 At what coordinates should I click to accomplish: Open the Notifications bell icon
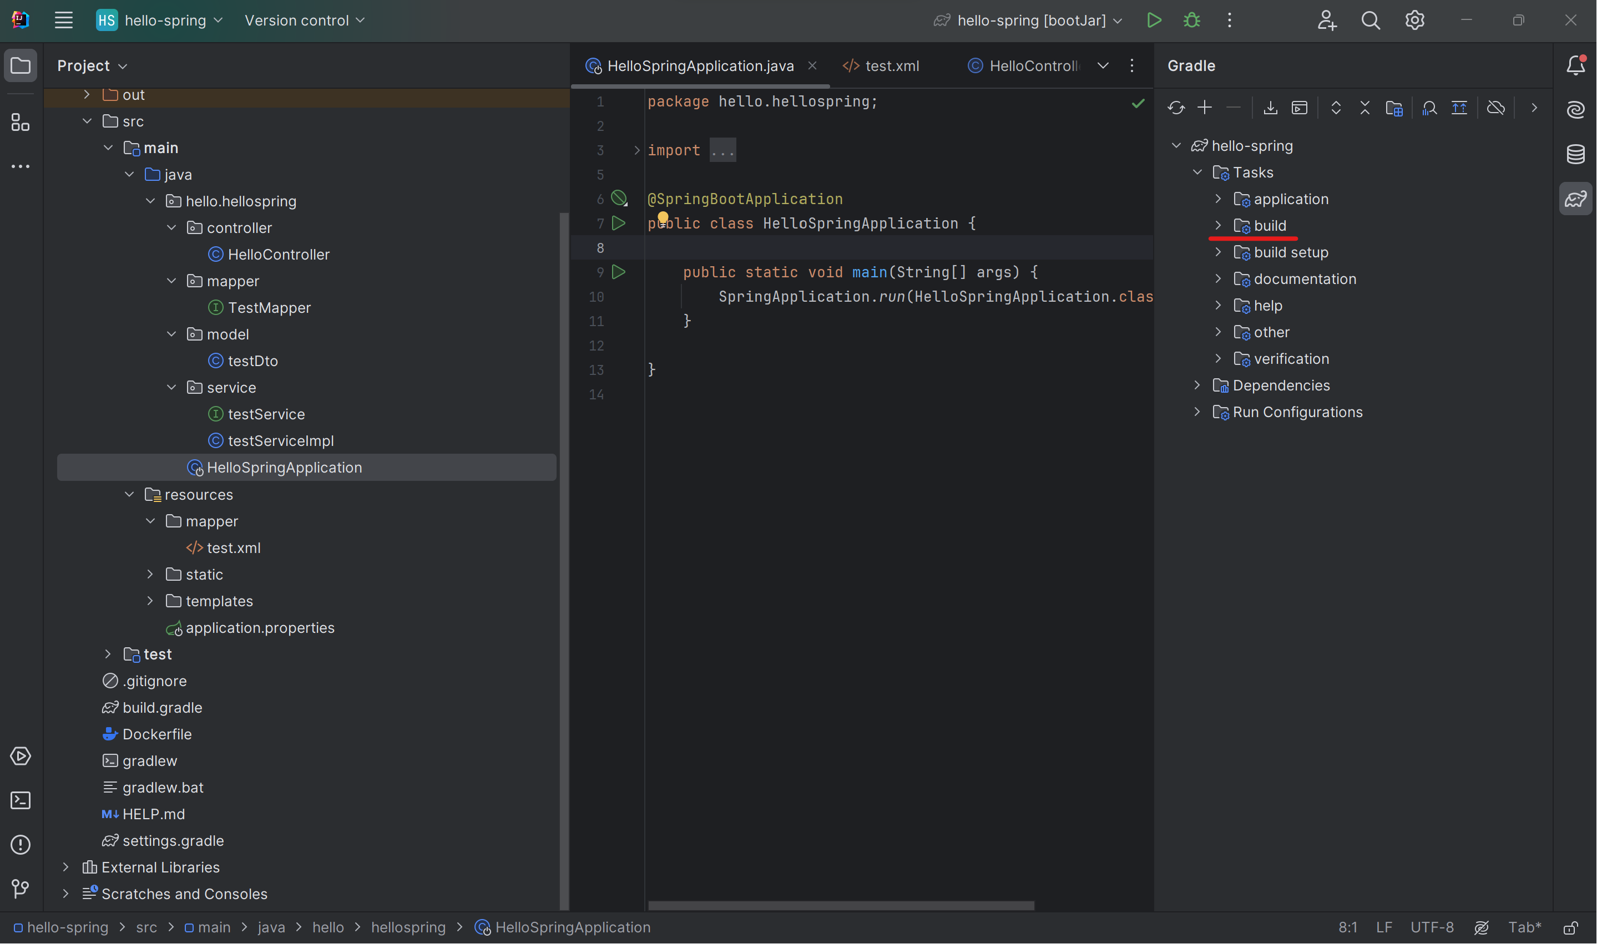(1575, 65)
